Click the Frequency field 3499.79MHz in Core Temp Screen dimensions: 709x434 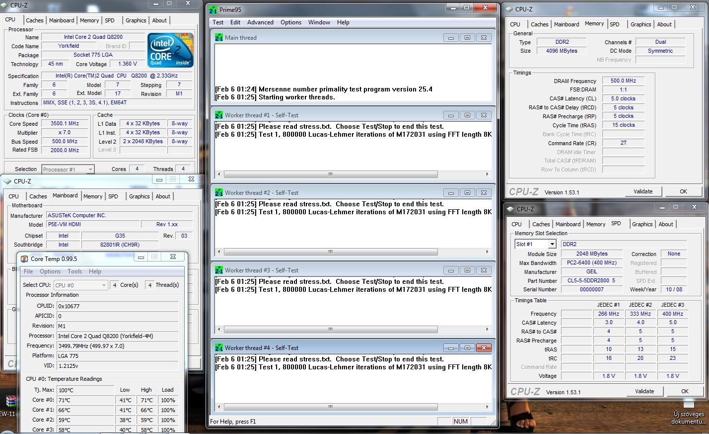point(117,346)
